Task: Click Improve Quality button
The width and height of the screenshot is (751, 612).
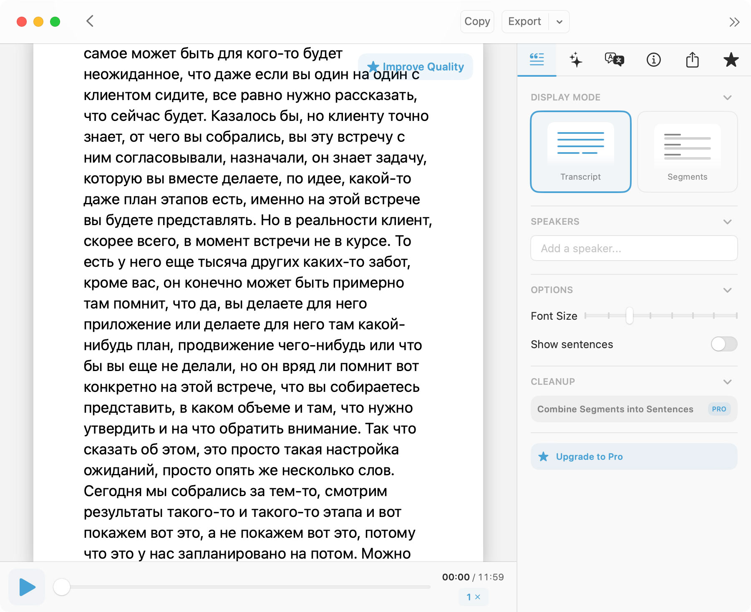Action: click(416, 67)
